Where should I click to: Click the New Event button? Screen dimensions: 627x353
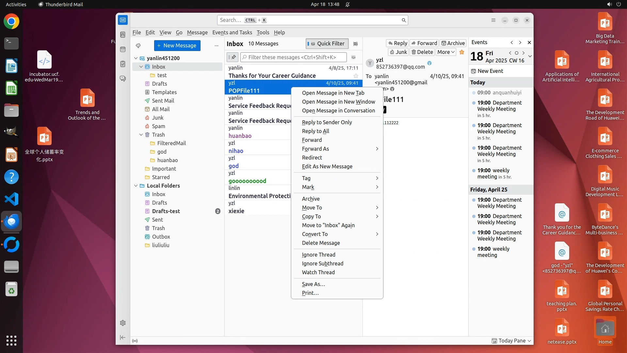(x=487, y=71)
